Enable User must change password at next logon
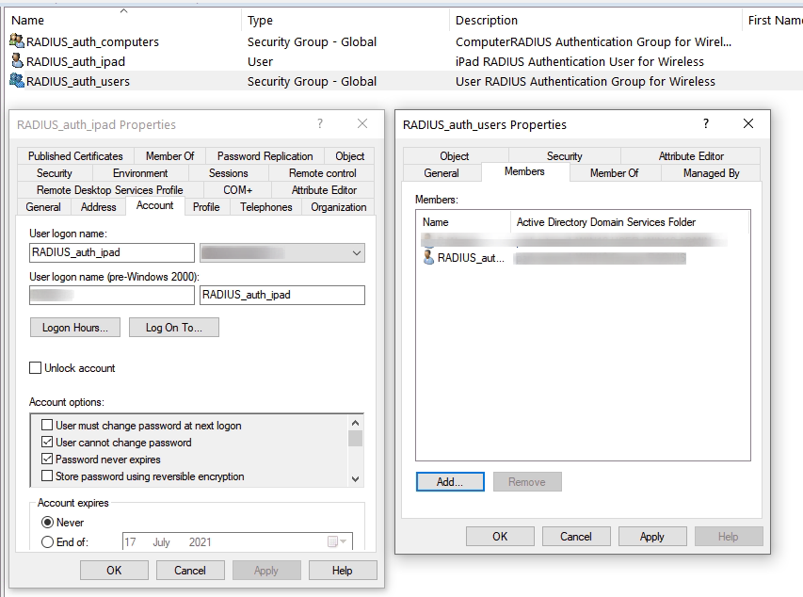The width and height of the screenshot is (803, 597). coord(47,425)
